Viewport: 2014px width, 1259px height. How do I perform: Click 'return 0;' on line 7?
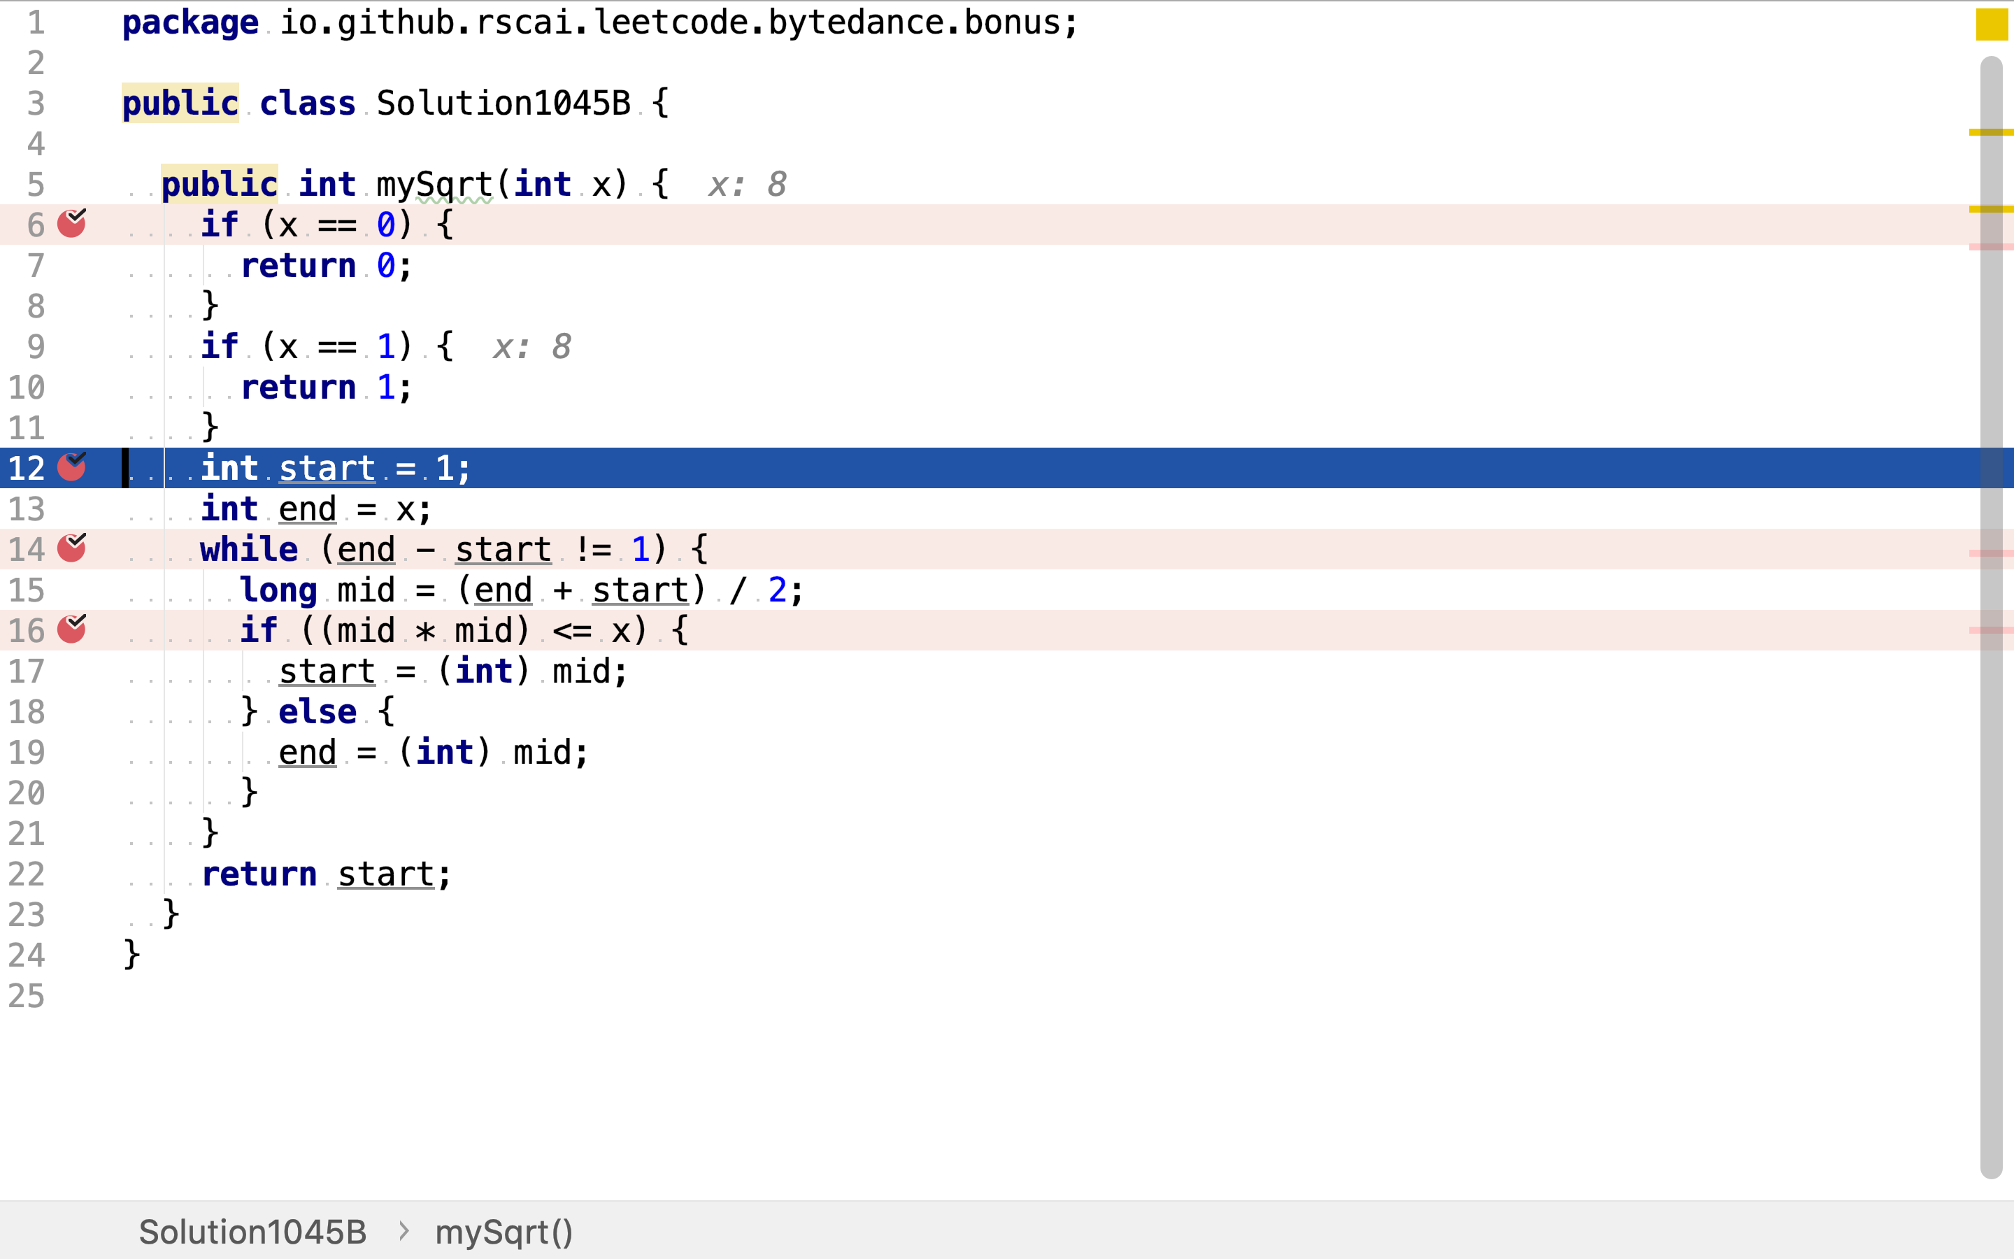(327, 266)
